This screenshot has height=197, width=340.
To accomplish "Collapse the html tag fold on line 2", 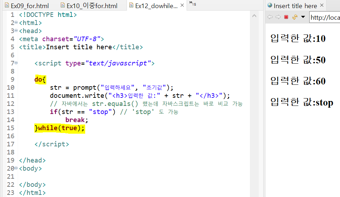I will pos(16,23).
